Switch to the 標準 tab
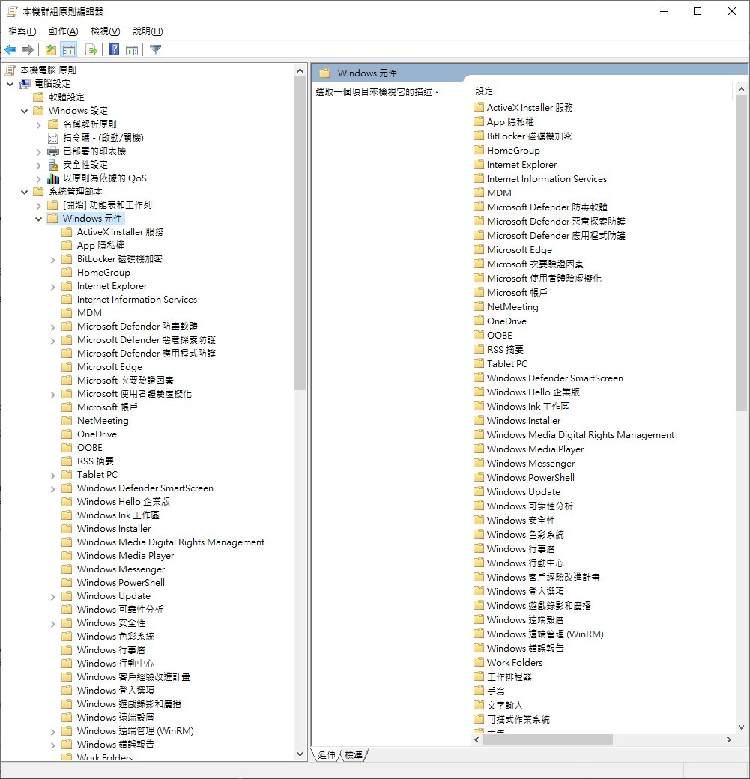 [x=354, y=755]
